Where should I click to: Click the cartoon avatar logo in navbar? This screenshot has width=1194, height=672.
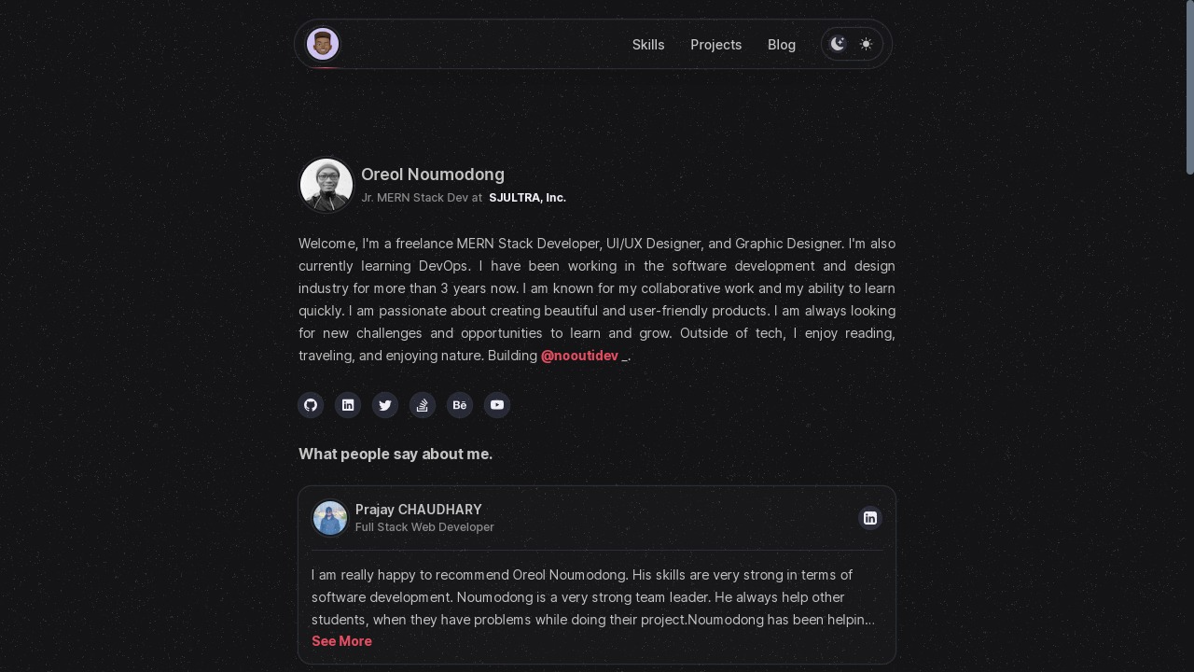(x=323, y=44)
